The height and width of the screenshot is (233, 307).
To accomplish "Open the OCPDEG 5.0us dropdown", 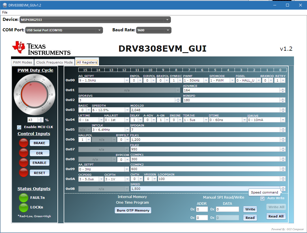I will (x=91, y=179).
